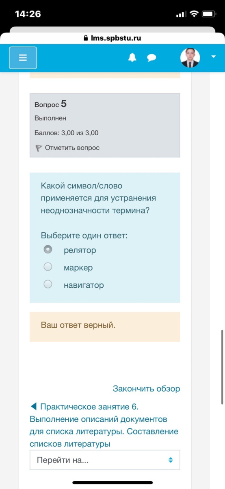Screen dimensions: 225x489
Task: Open the Перейти на... dropdown
Action: [x=105, y=460]
